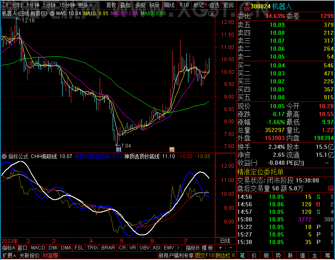
Task: Select the 势 trend tab
Action: (x=278, y=255)
